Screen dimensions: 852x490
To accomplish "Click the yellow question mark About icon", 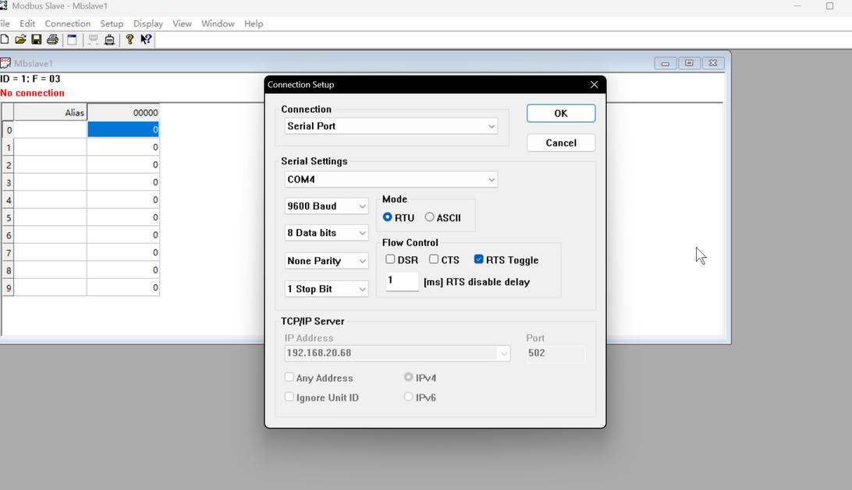I will (x=130, y=40).
